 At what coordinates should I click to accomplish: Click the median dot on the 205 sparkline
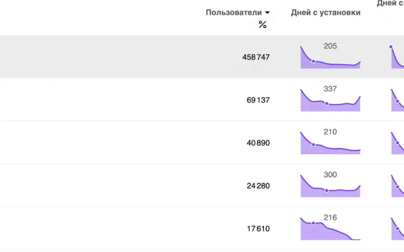(314, 61)
